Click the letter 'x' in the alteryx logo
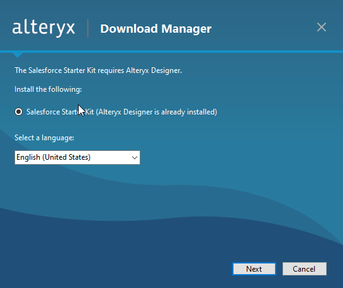This screenshot has height=288, width=343. [70, 28]
